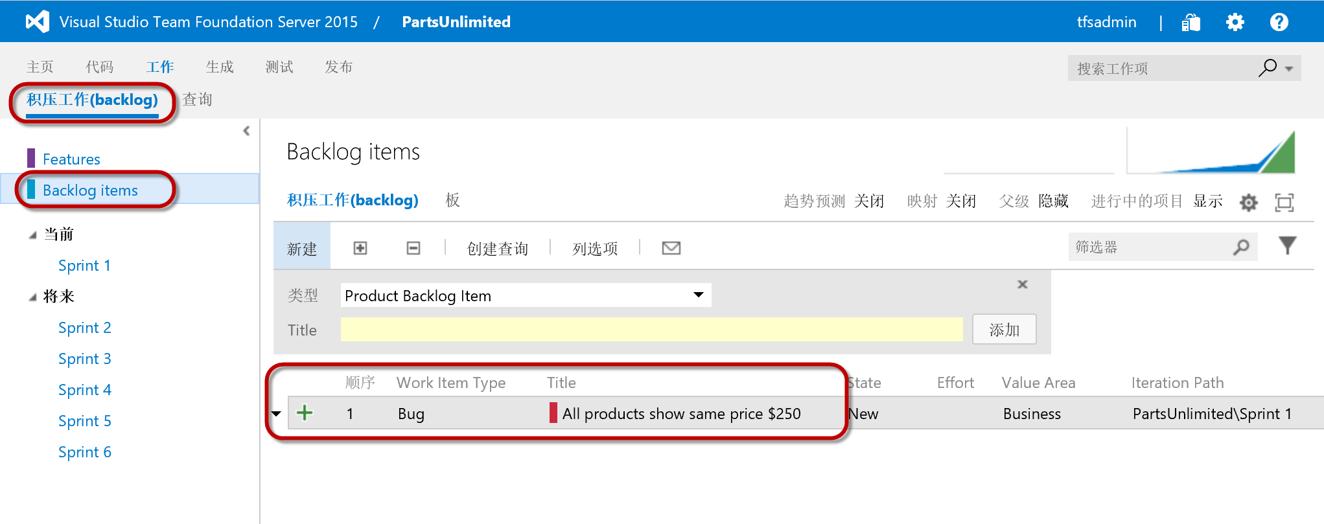Open Visual Studio Team Foundation Server 2015 link

pos(209,22)
